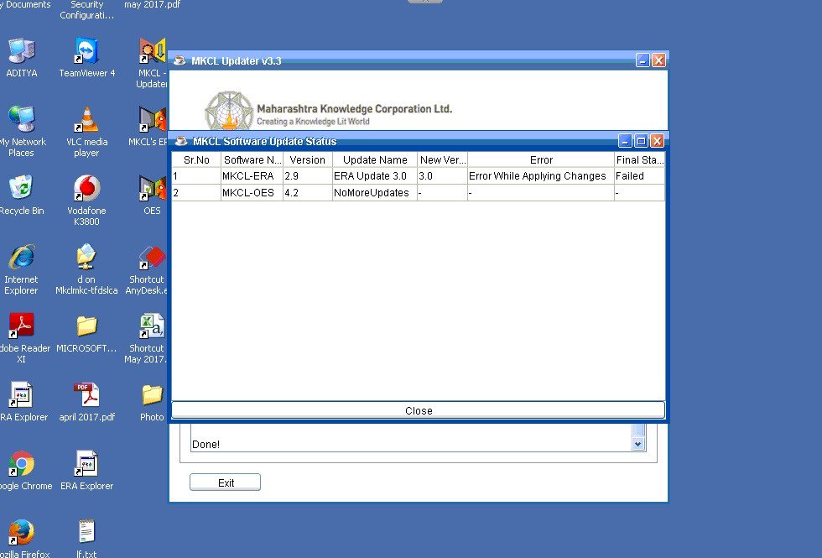Viewport: 822px width, 558px height.
Task: Select the Error While Applying Changes cell
Action: pos(541,176)
